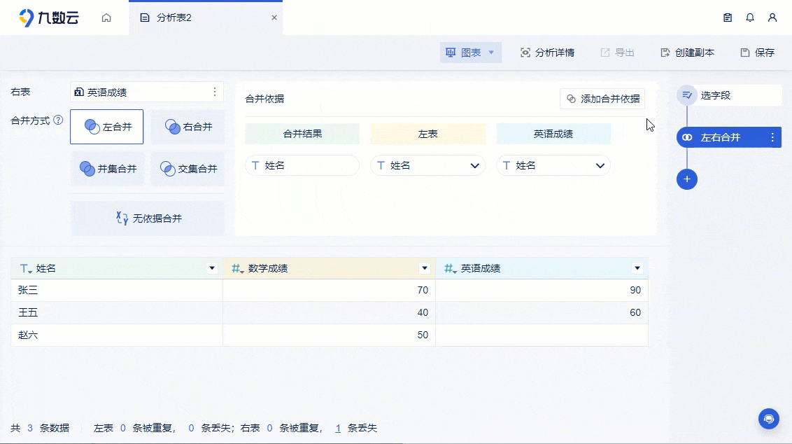Click 创建副本
Image resolution: width=792 pixels, height=444 pixels.
688,53
